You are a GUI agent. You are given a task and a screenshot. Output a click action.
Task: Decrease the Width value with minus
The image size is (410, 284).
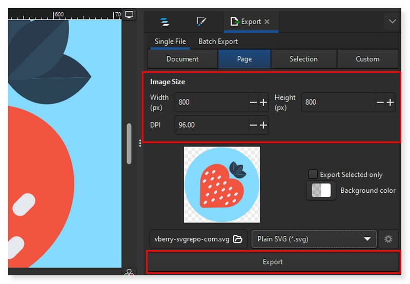click(x=253, y=102)
